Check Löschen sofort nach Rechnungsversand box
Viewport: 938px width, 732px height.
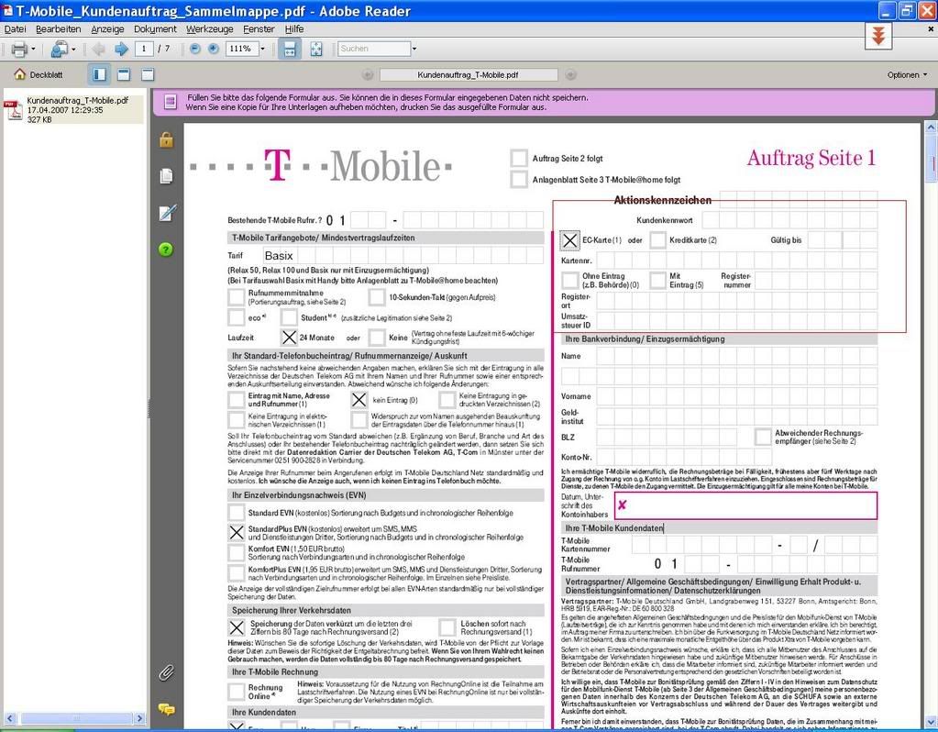[447, 627]
